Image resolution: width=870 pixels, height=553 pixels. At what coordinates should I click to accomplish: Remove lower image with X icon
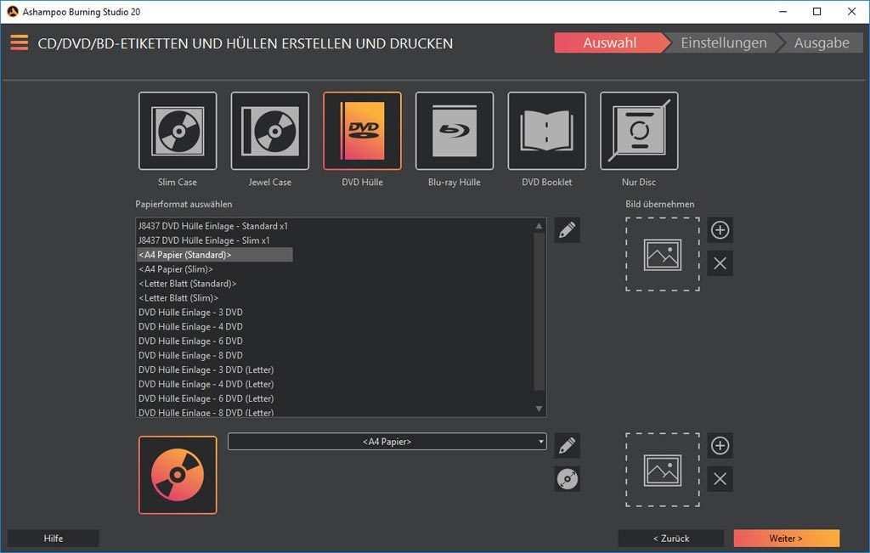click(x=720, y=479)
